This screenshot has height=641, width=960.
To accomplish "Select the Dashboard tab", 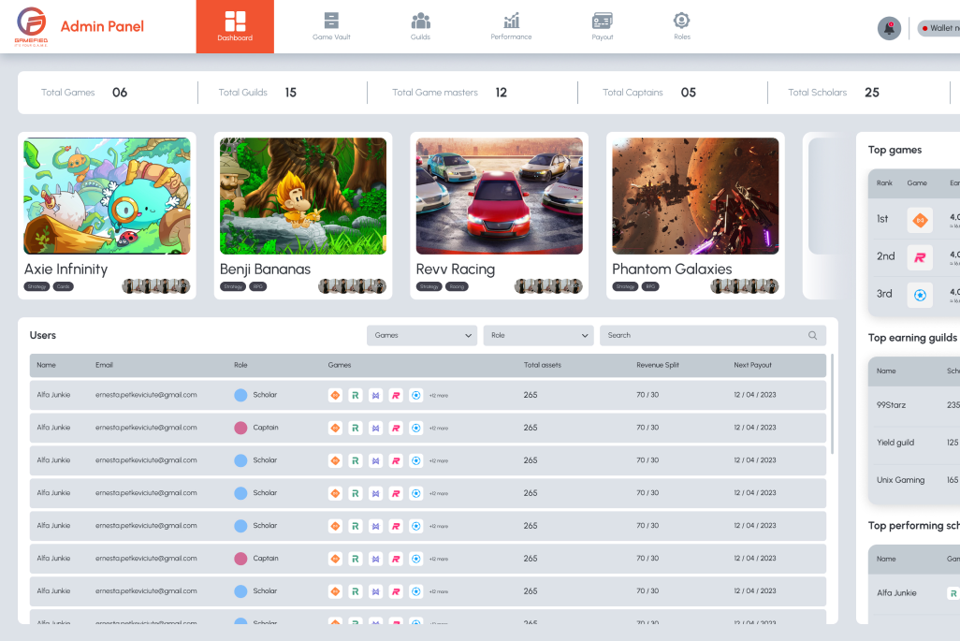I will tap(235, 26).
